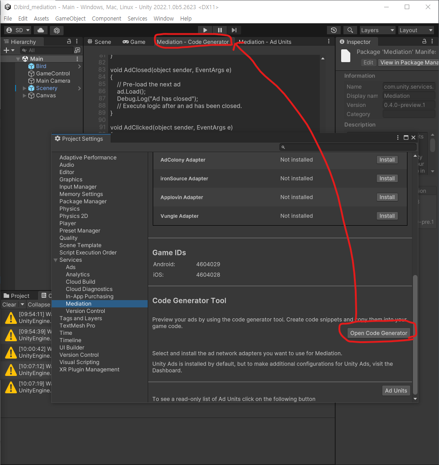Advance one frame with the Step button
Viewport: 439px width, 465px height.
pos(234,30)
